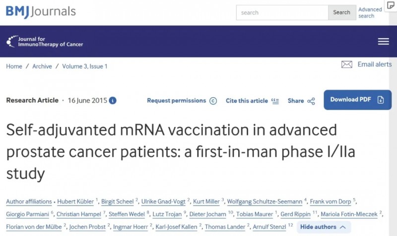Click the Email alerts envelope icon
397x236 pixels.
pyautogui.click(x=347, y=64)
